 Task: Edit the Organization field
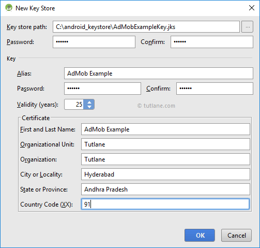165,159
